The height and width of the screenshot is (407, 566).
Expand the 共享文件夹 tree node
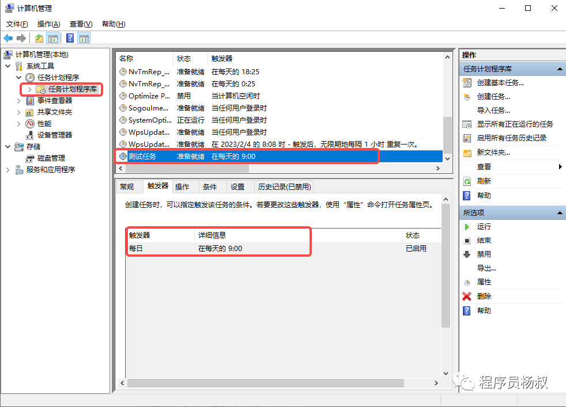pos(19,112)
